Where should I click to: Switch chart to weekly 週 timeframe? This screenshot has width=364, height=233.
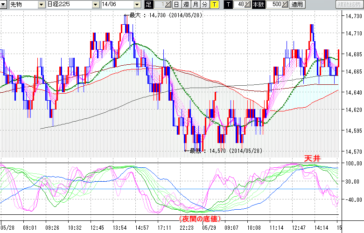185,5
